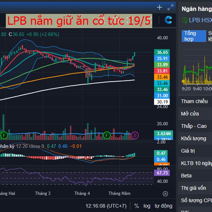Click the Giá trị row

[x=195, y=151]
